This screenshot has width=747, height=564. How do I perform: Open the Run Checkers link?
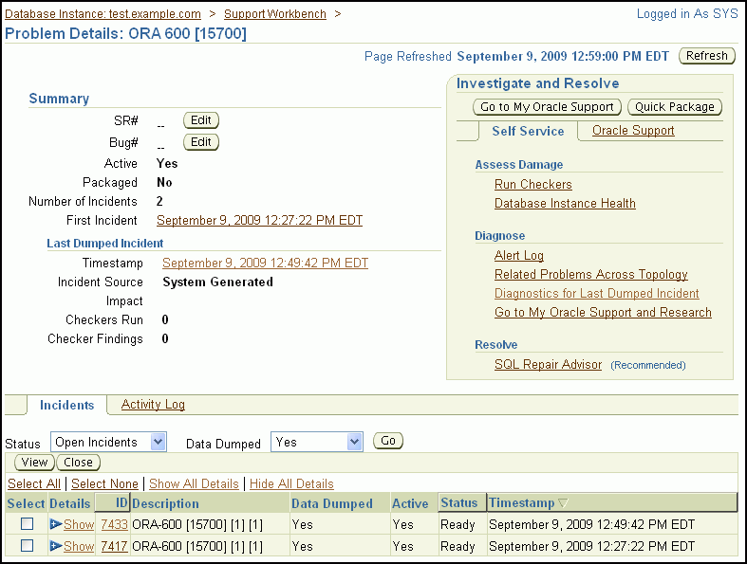532,184
